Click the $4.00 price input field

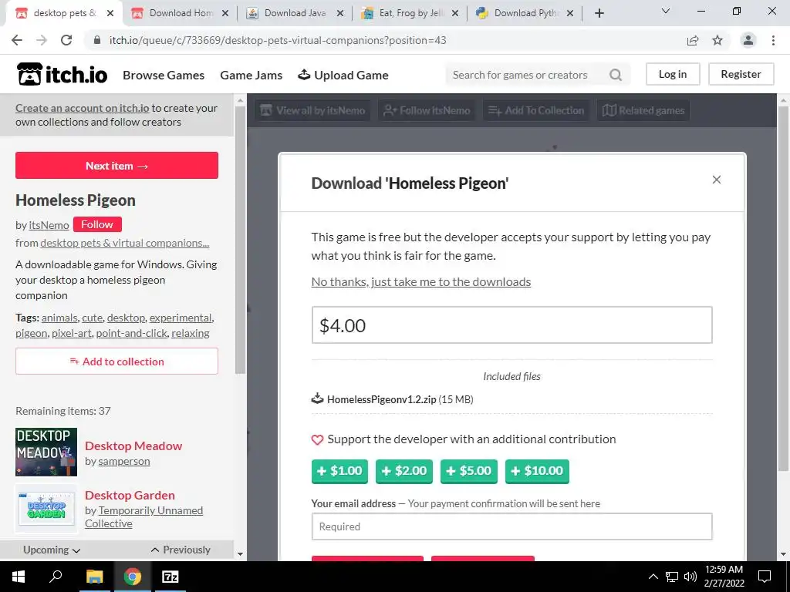pos(512,325)
